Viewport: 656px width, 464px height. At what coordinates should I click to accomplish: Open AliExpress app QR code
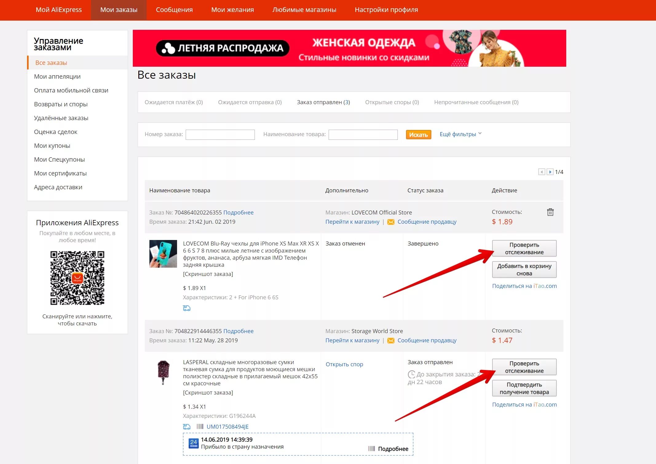[x=77, y=278]
